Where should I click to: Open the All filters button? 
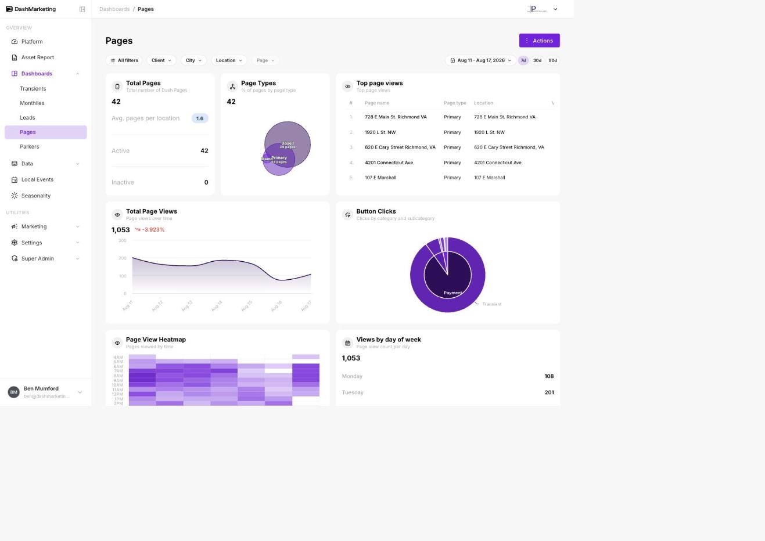(x=124, y=60)
